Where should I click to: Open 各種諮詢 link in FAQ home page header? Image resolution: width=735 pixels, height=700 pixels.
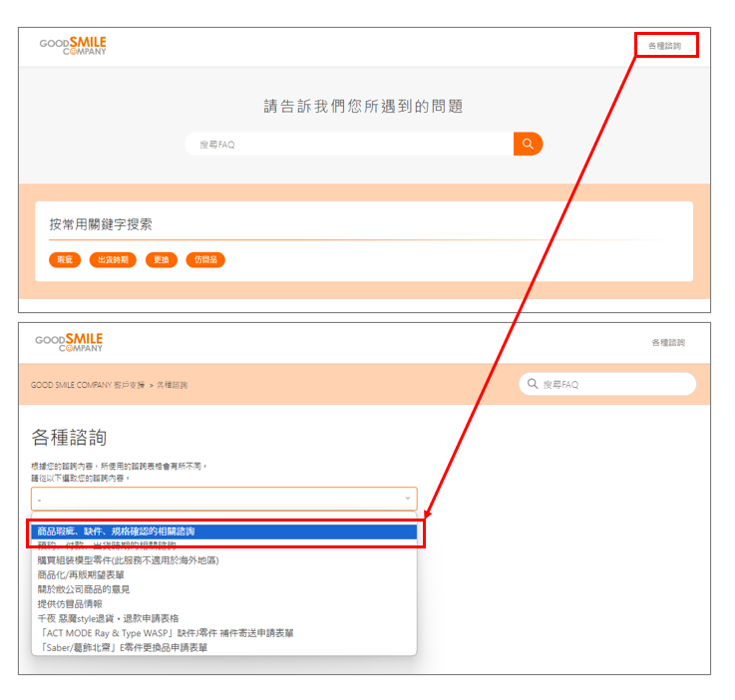point(664,46)
